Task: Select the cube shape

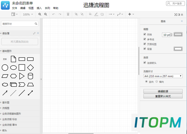Action: (13, 84)
